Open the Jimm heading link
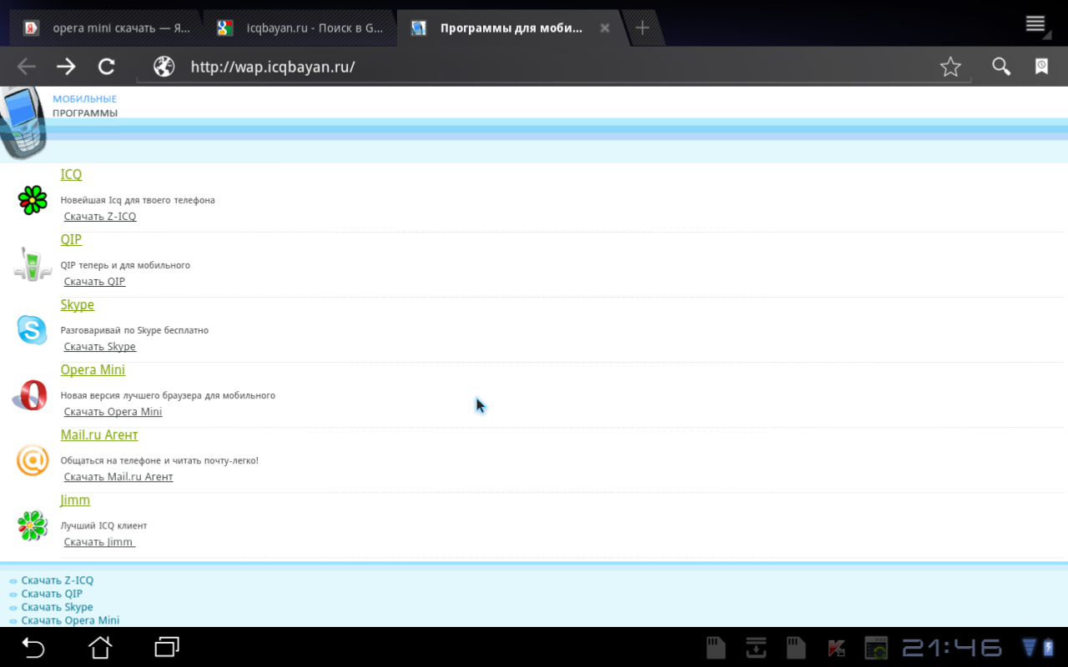This screenshot has height=667, width=1068. tap(75, 500)
